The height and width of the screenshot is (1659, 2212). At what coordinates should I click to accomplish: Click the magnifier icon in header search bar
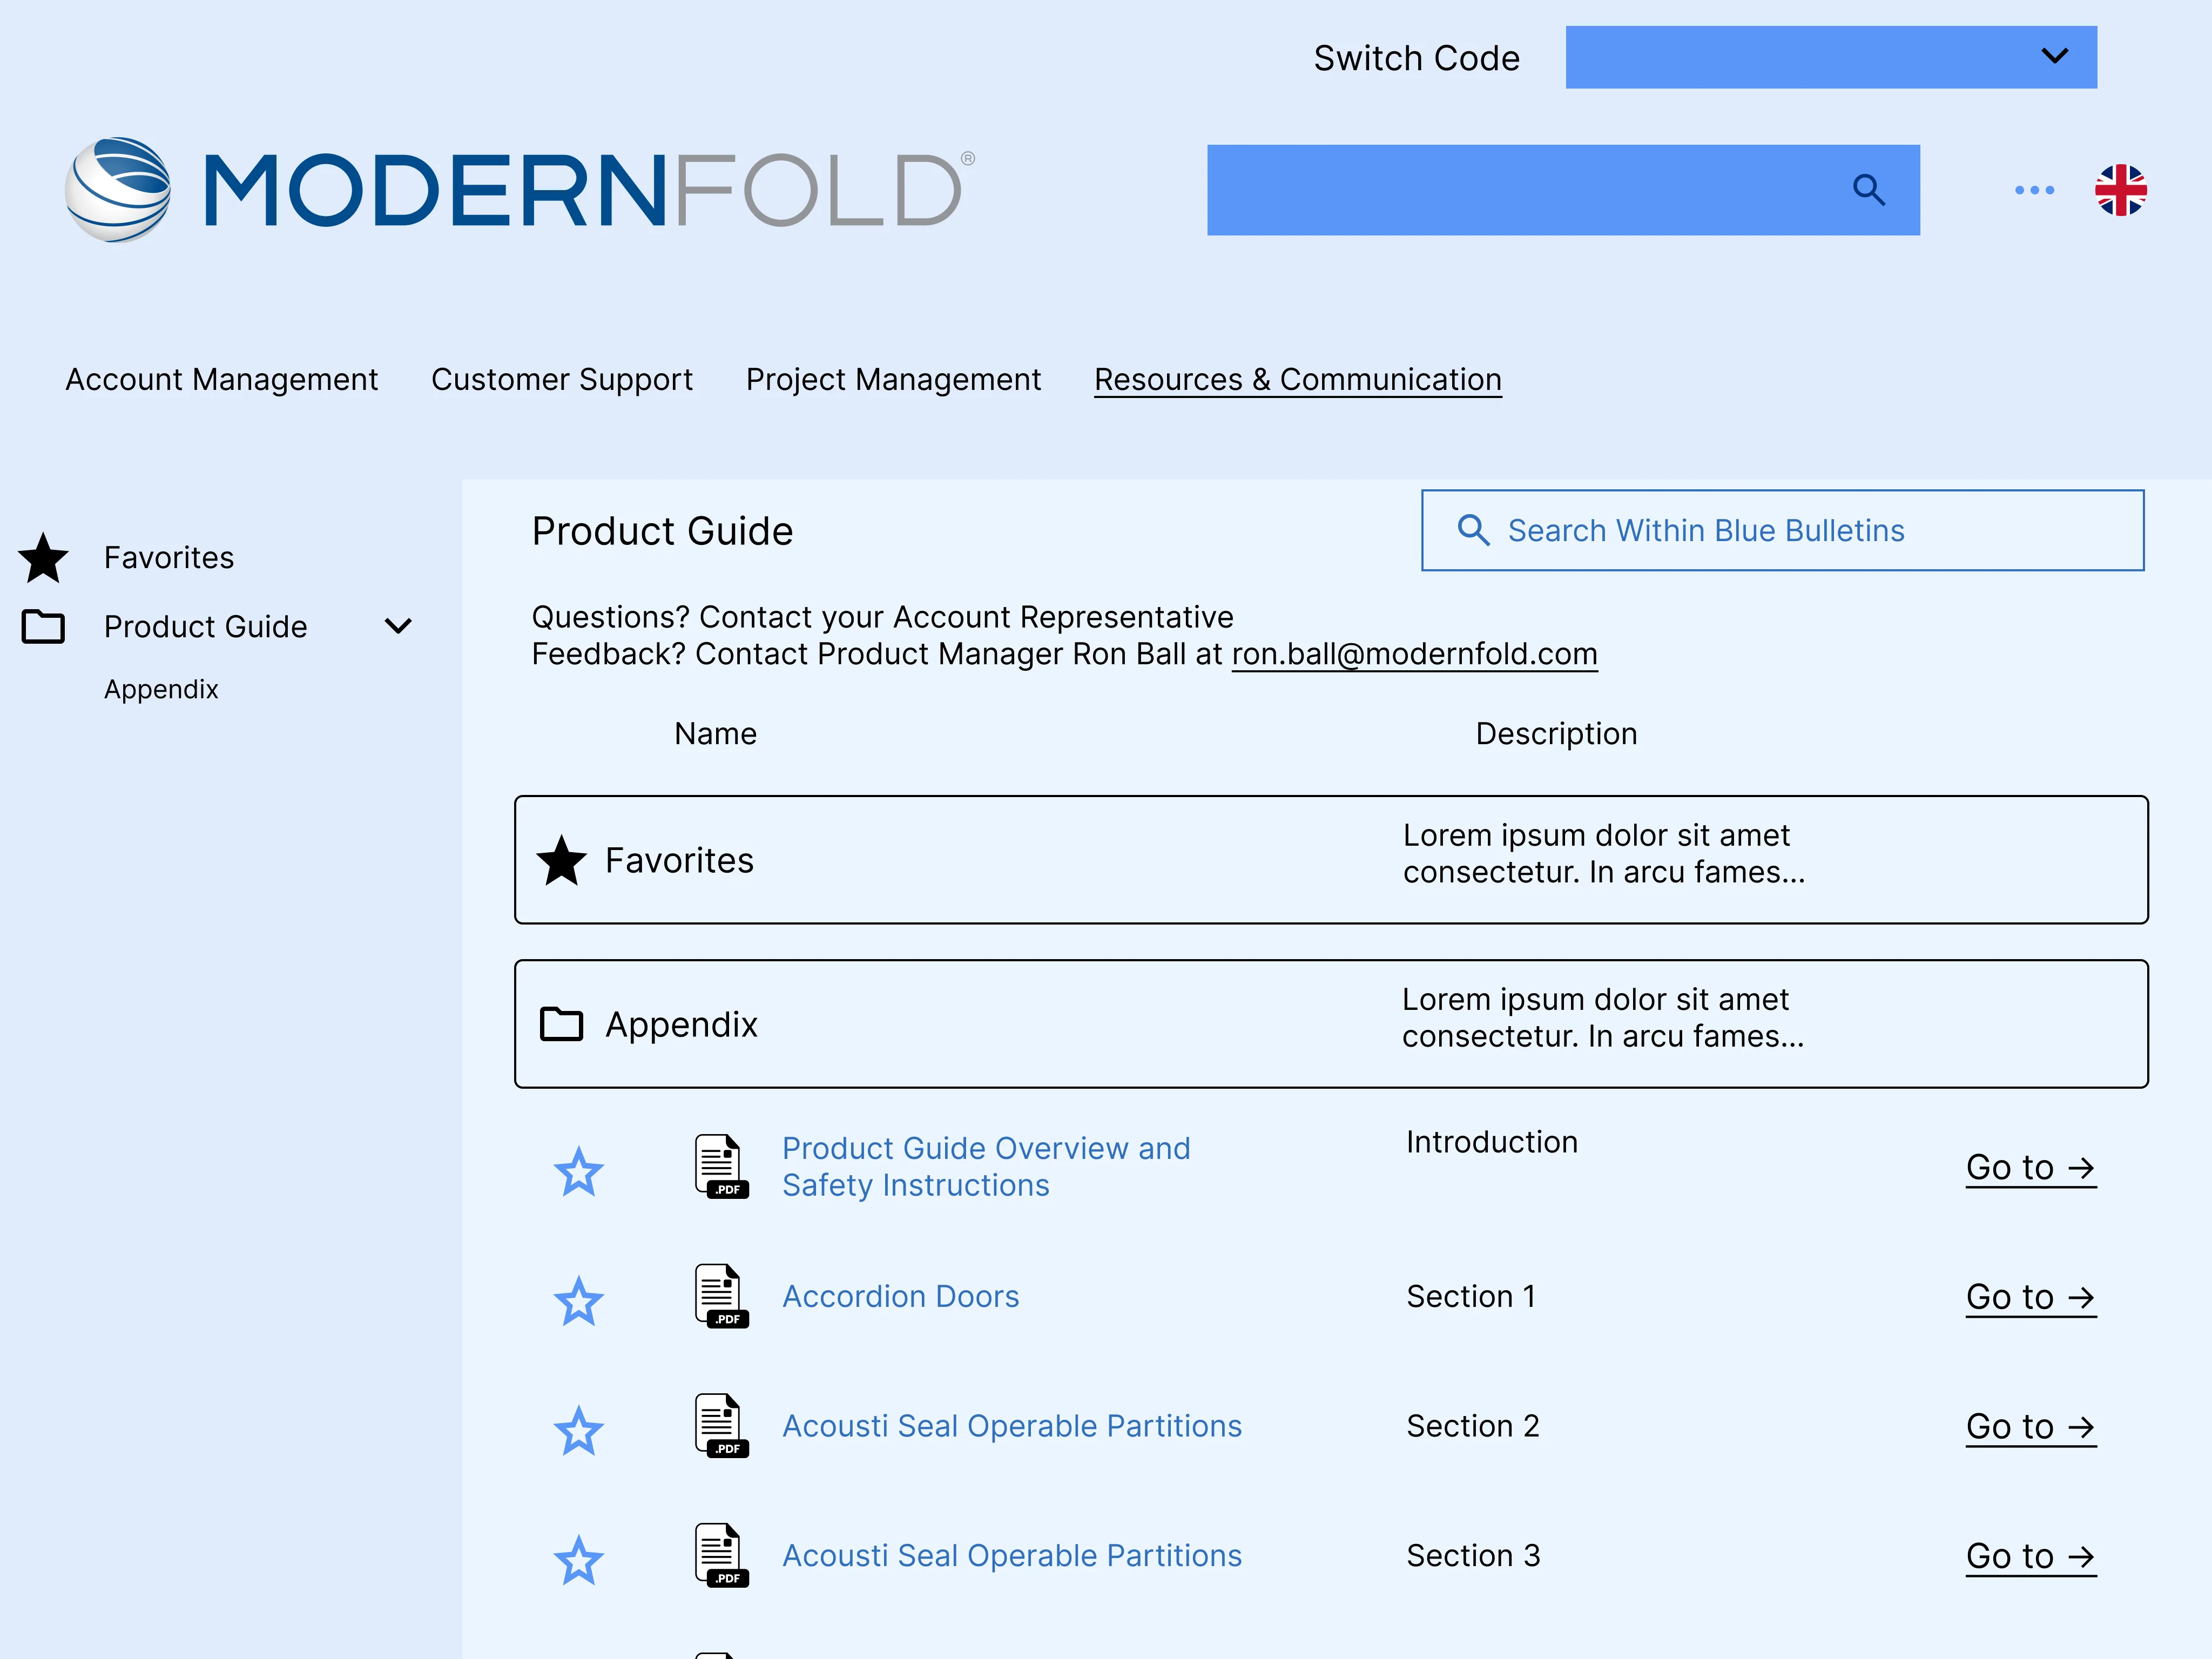tap(1868, 190)
